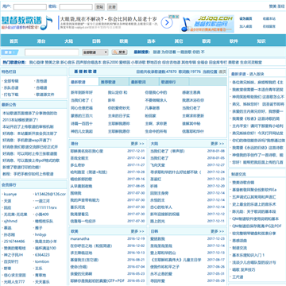Click the 打包下载 link in 特色栏目
This screenshot has width=286, height=286.
coord(11,95)
